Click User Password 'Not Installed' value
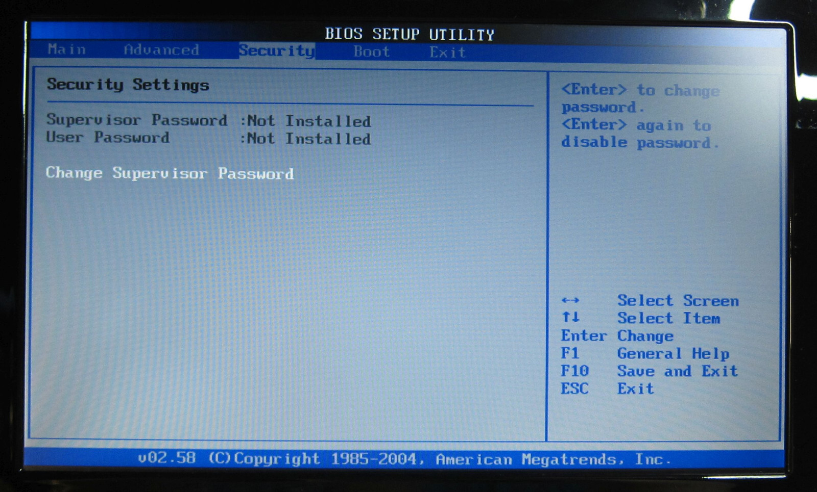817x492 pixels. [309, 139]
